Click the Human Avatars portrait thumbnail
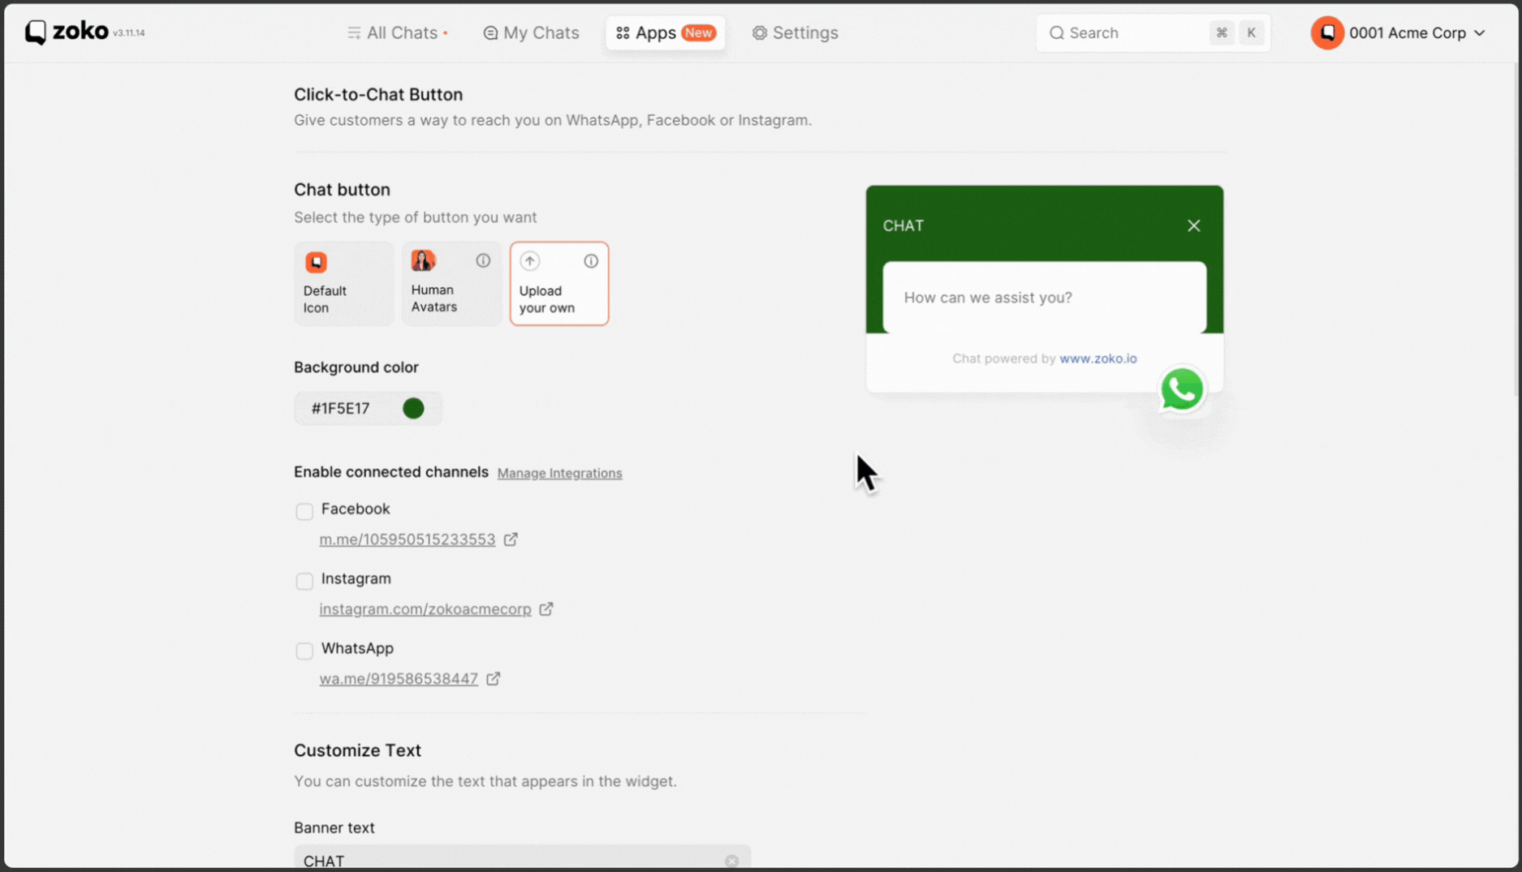The width and height of the screenshot is (1522, 872). pyautogui.click(x=423, y=260)
